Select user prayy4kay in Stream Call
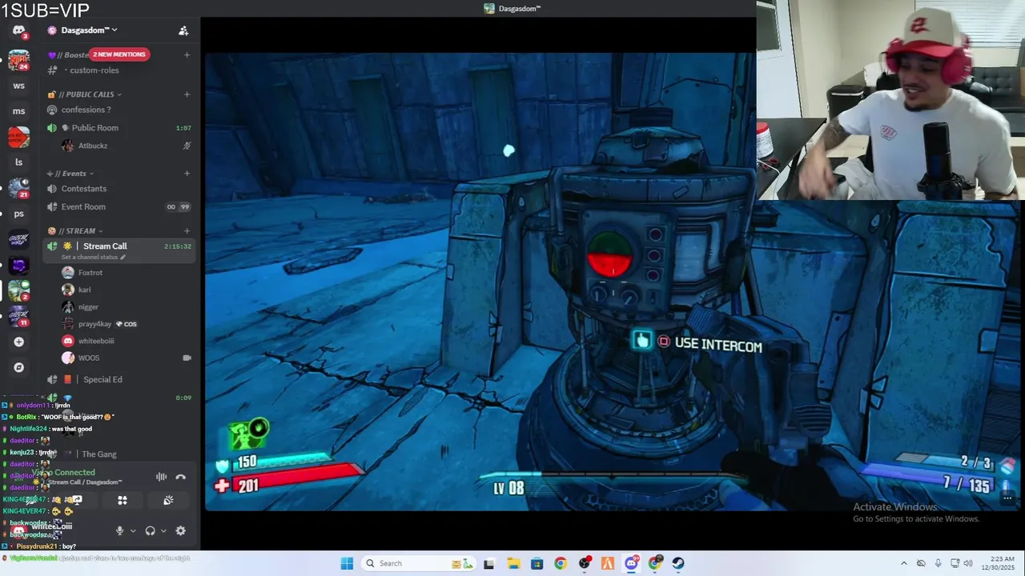Viewport: 1025px width, 576px height. click(127, 324)
